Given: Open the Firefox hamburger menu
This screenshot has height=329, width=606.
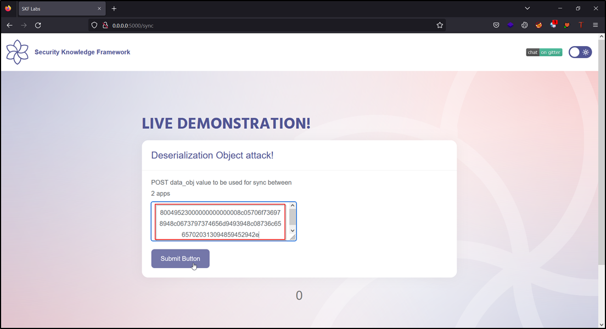Looking at the screenshot, I should point(596,25).
